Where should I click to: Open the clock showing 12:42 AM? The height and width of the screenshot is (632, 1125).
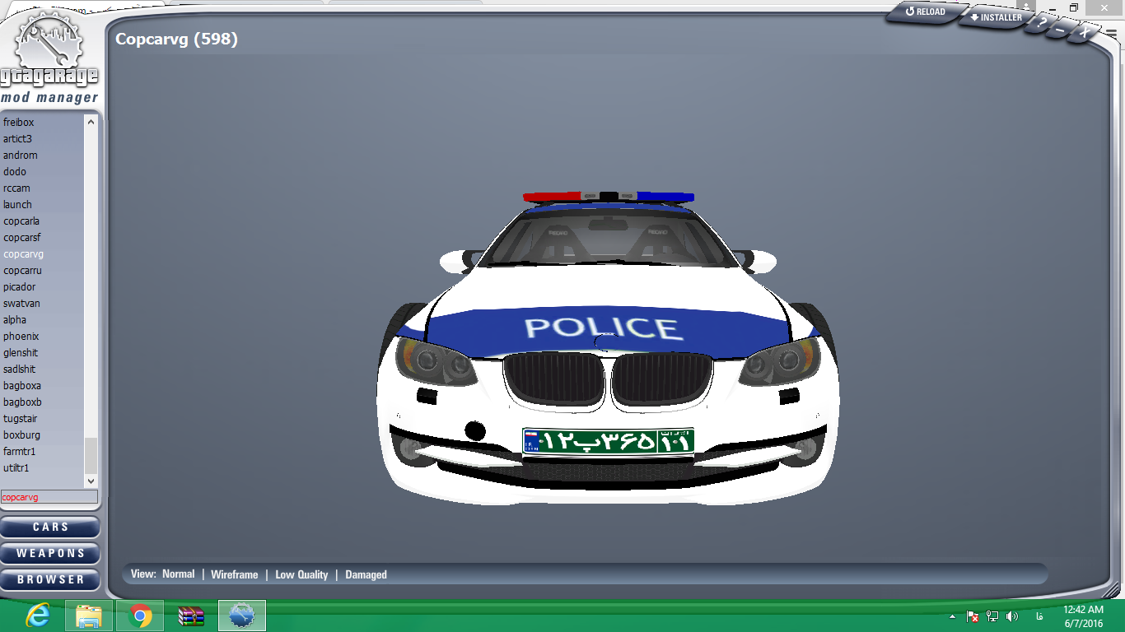point(1083,616)
